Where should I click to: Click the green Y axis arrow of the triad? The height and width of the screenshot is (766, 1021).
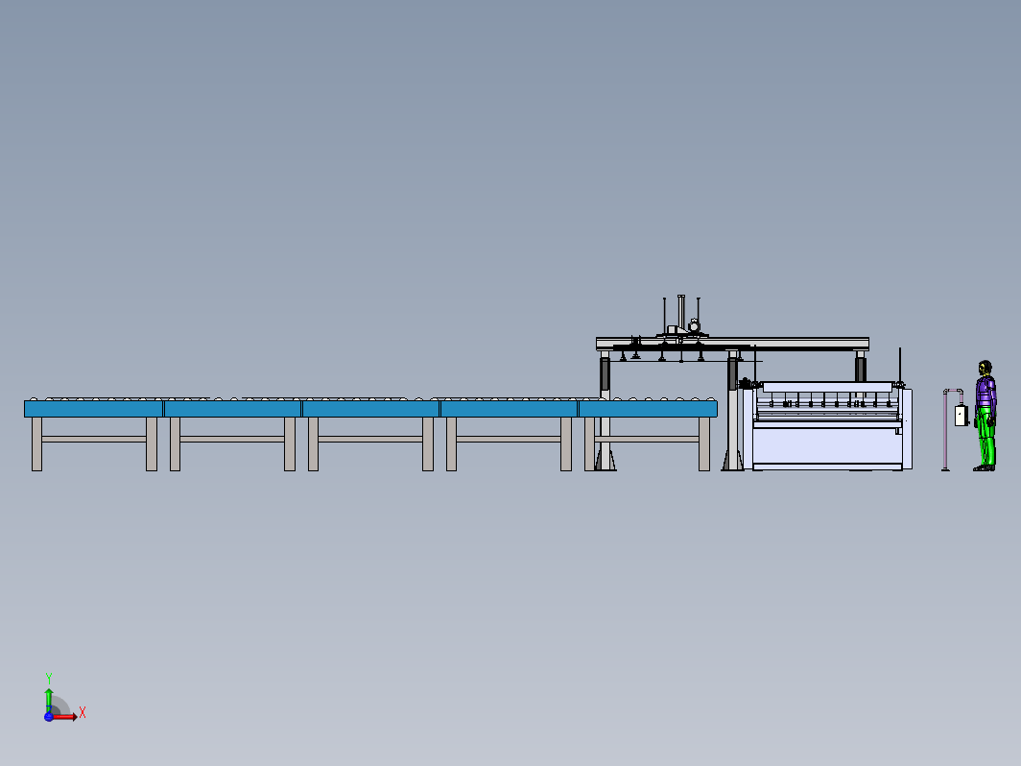[49, 700]
